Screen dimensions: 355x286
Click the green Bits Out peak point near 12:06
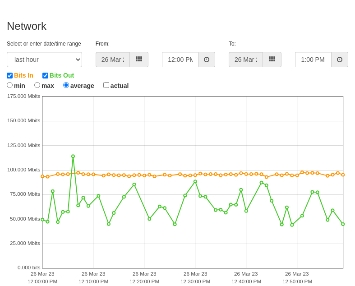[x=73, y=156]
